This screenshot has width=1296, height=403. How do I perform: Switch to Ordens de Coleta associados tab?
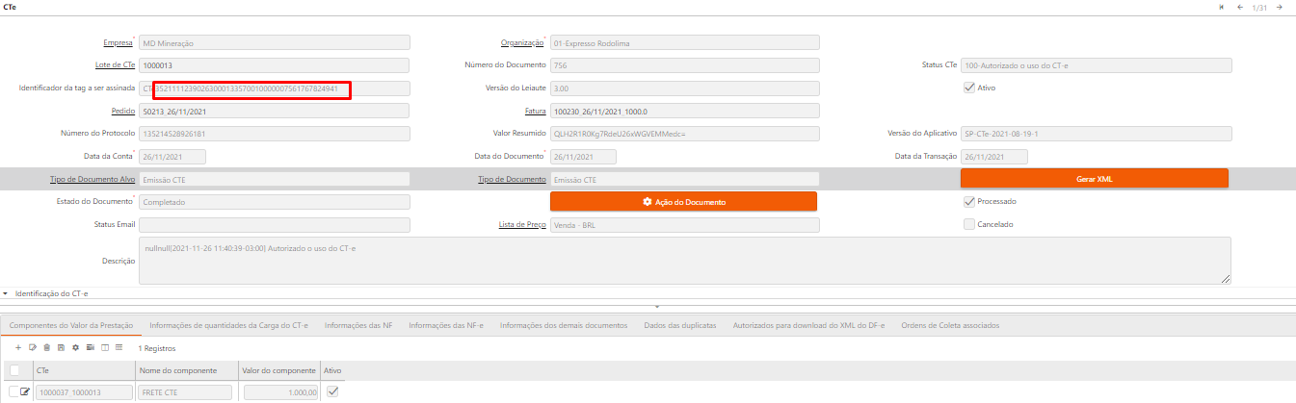[x=950, y=325]
